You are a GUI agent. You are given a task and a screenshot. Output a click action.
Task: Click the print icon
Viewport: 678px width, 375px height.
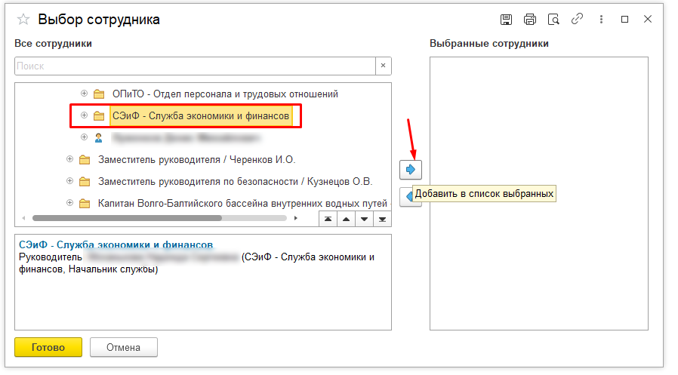coord(530,20)
